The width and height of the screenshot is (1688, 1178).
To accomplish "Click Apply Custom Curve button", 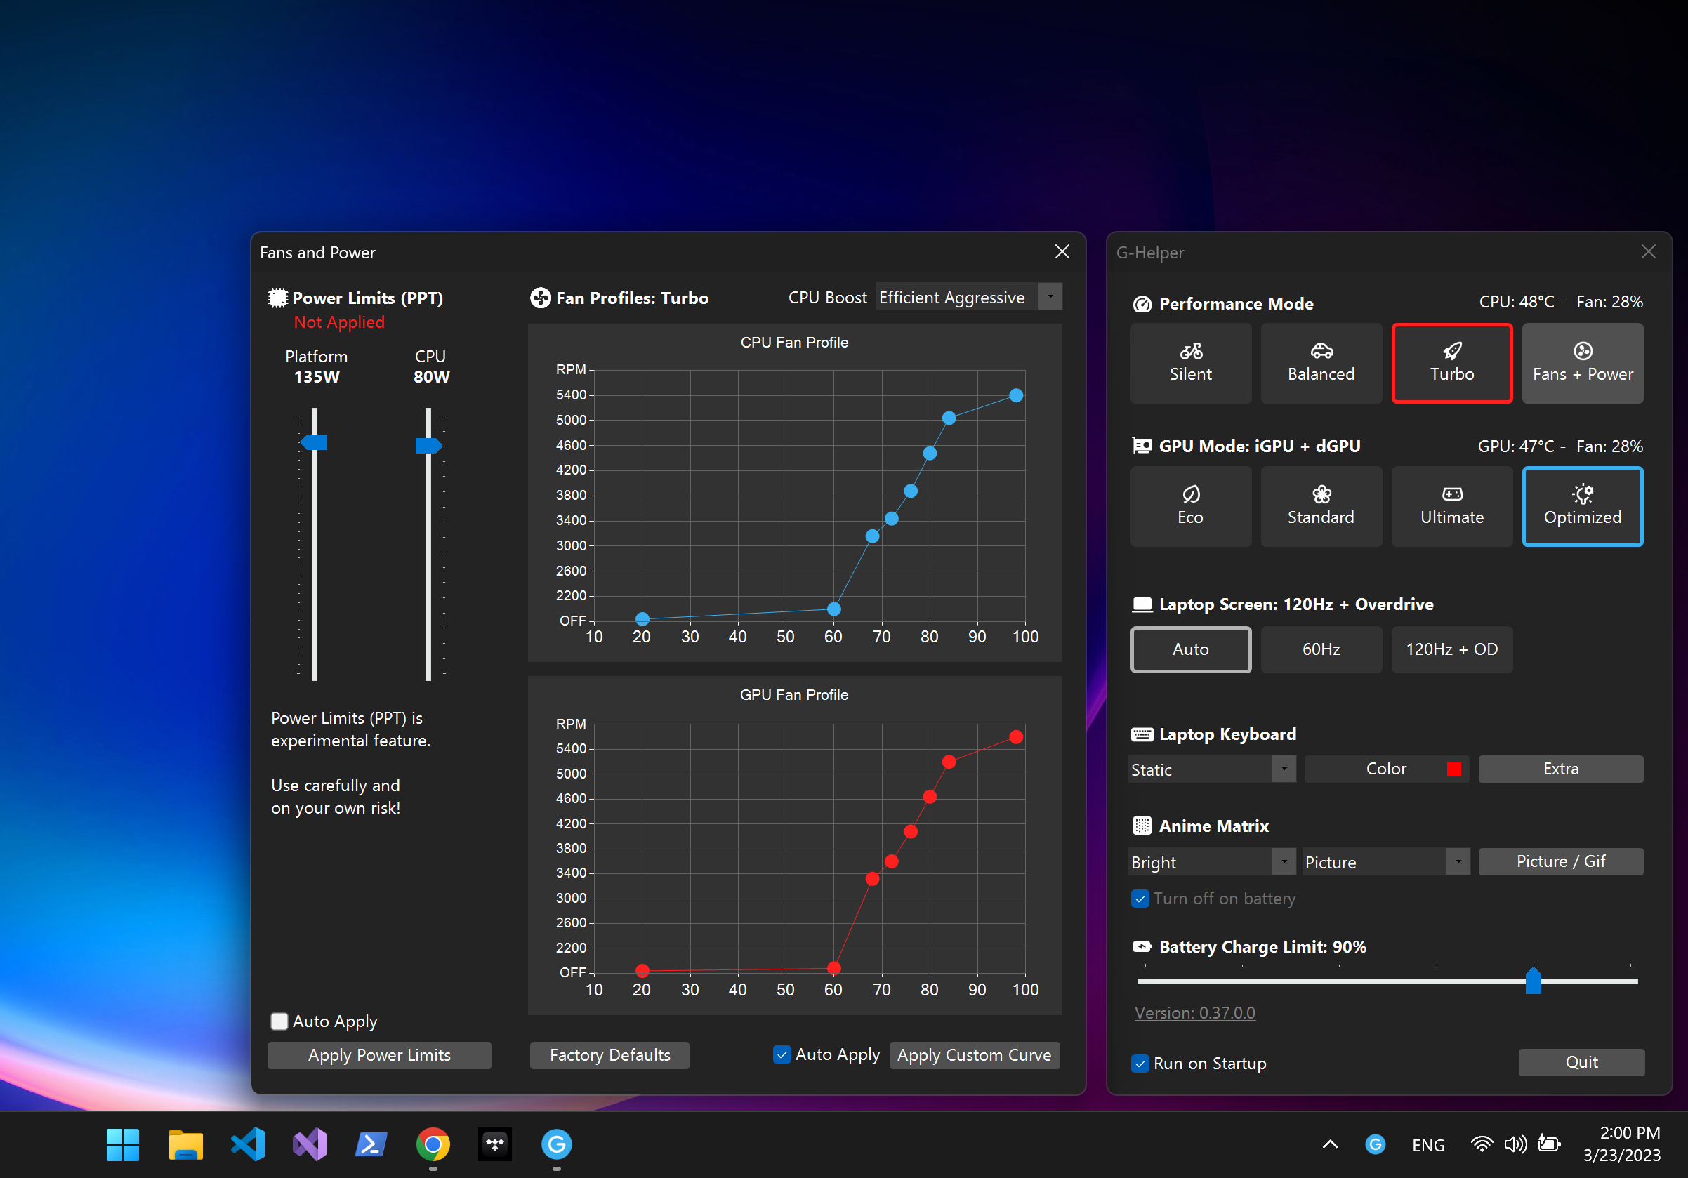I will (974, 1055).
